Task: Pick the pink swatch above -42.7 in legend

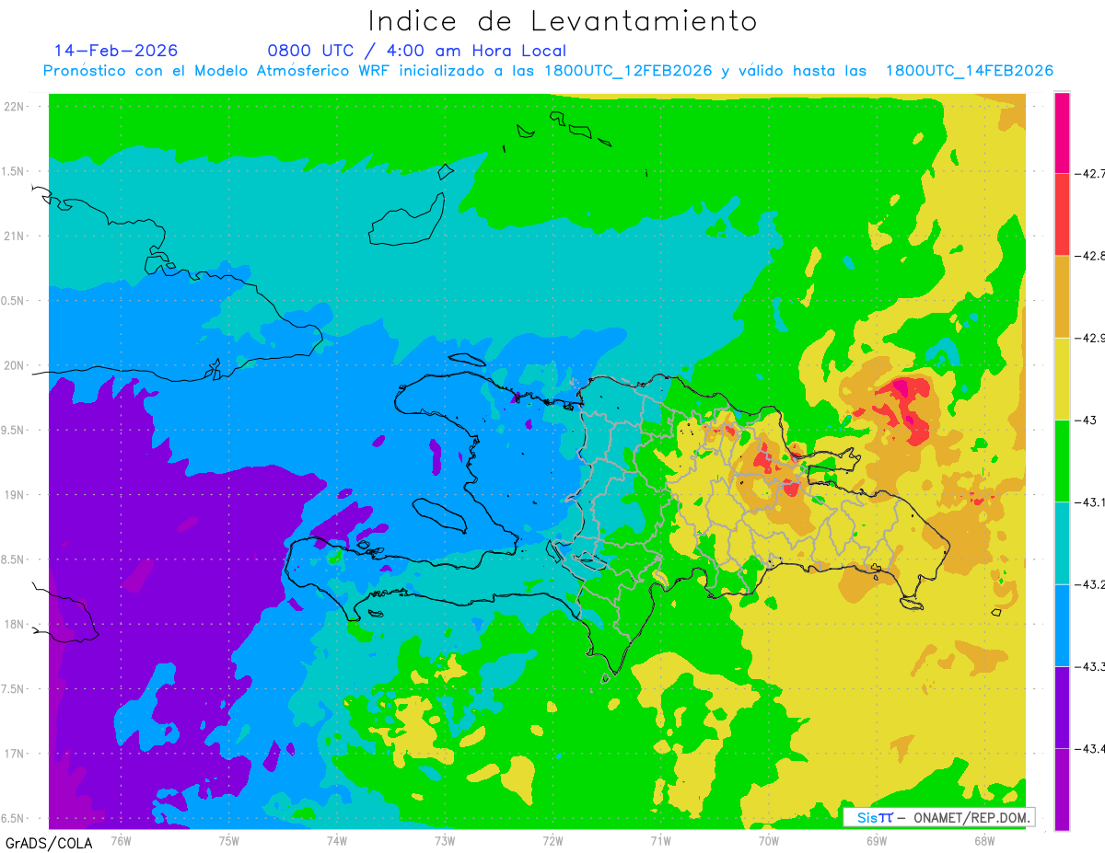Action: (x=1062, y=133)
